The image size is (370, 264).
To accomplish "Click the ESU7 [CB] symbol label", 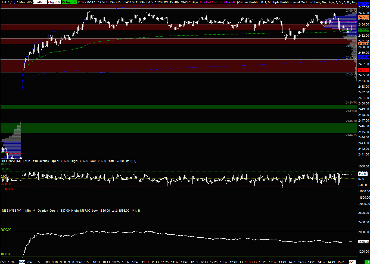I will (8, 2).
